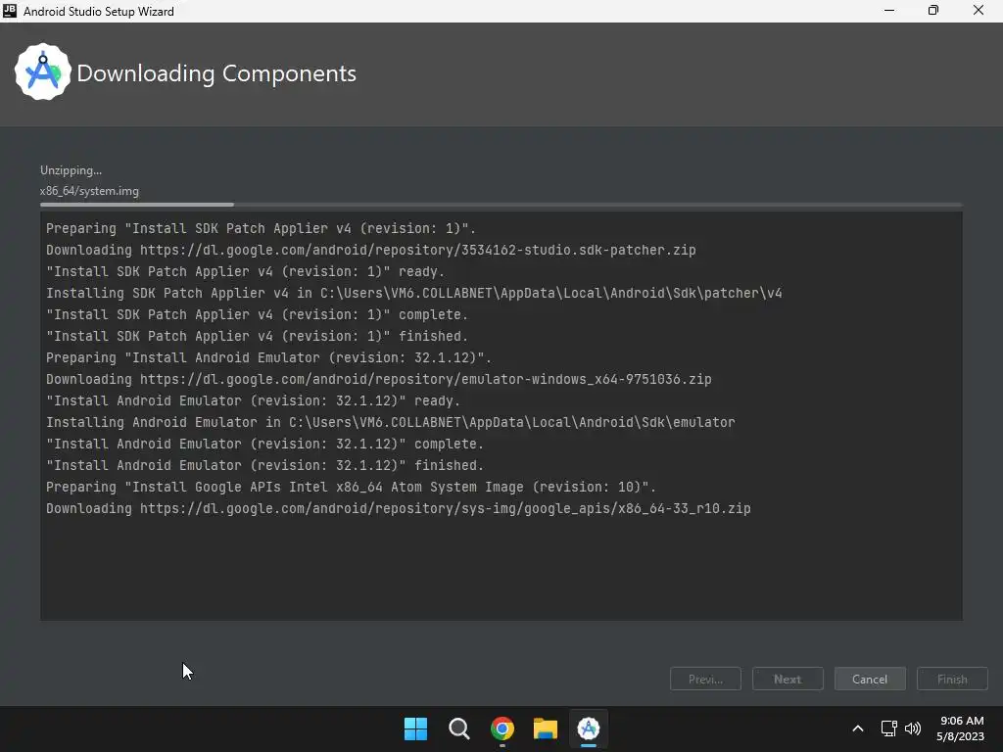Click the disabled Previous button
Viewport: 1003px width, 752px height.
705,680
